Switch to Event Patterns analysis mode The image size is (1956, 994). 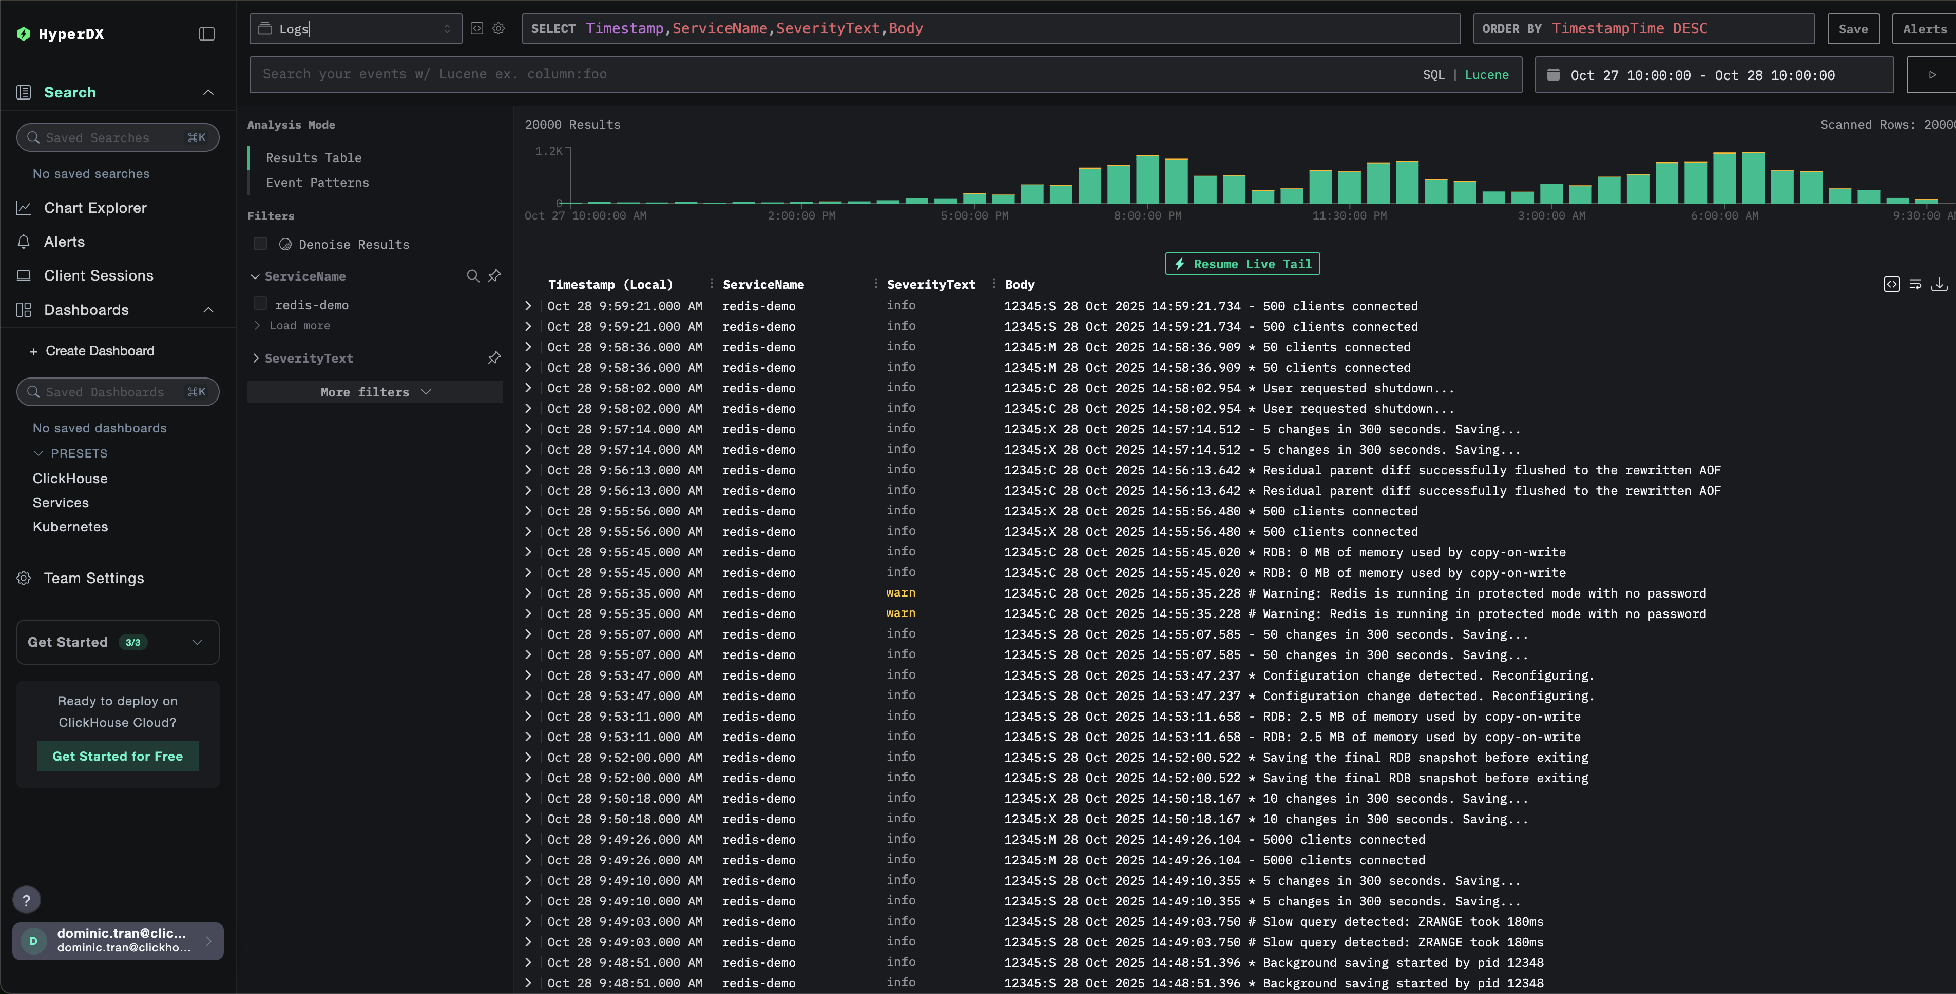coord(317,182)
